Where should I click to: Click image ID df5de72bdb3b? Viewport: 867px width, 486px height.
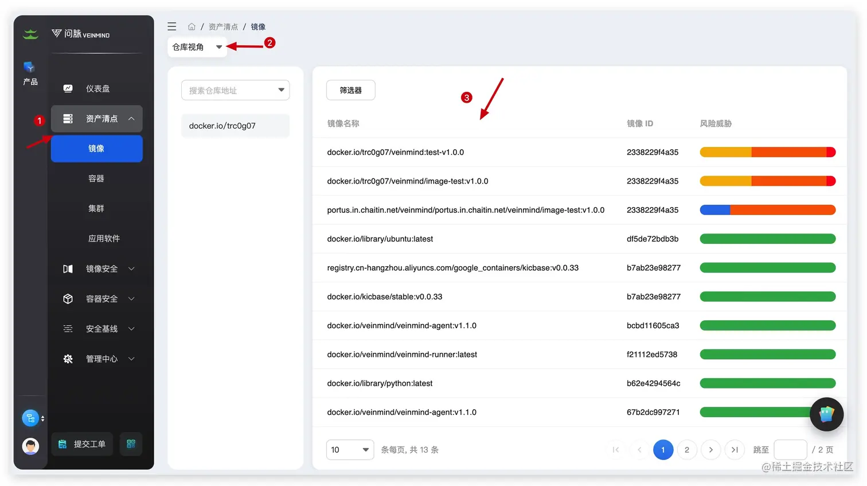pos(653,239)
